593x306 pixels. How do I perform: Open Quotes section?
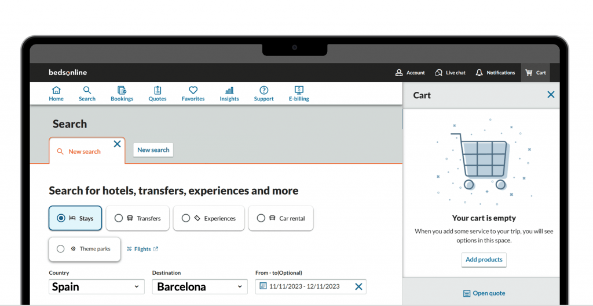click(158, 94)
